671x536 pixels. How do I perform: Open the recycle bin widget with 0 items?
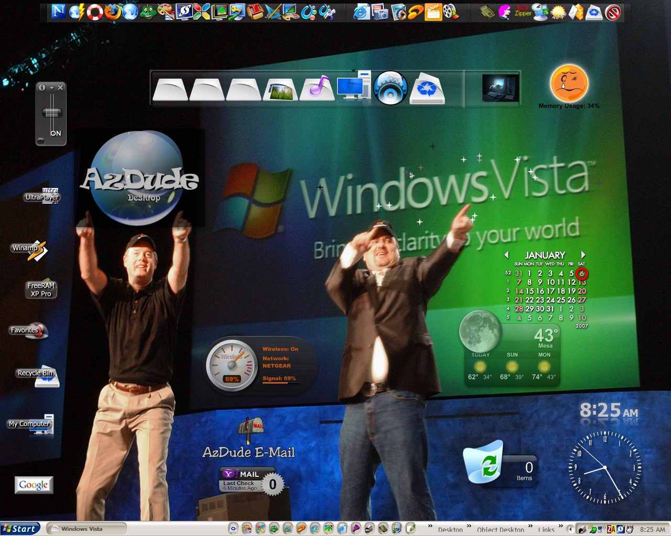click(x=500, y=464)
